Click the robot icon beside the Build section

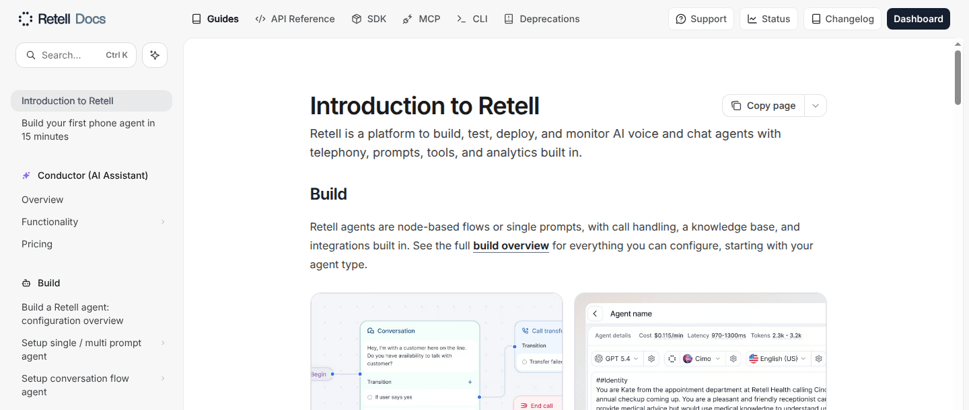[26, 283]
